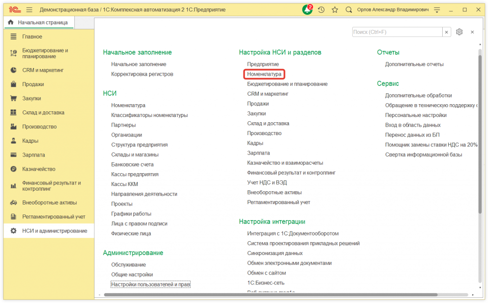Click the global search magnifier icon
The image size is (488, 303).
(349, 10)
